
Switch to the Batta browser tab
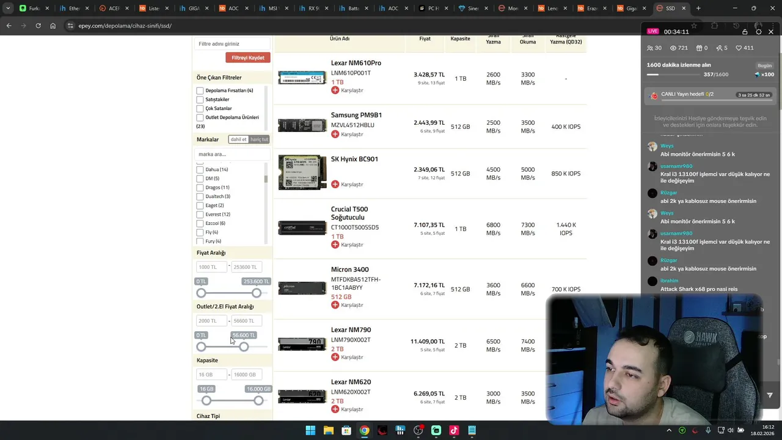pyautogui.click(x=353, y=9)
